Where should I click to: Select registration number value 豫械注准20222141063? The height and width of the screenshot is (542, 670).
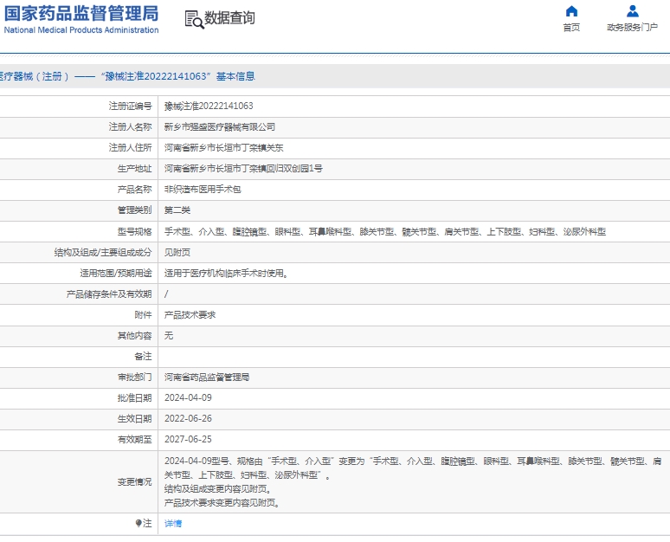point(209,106)
